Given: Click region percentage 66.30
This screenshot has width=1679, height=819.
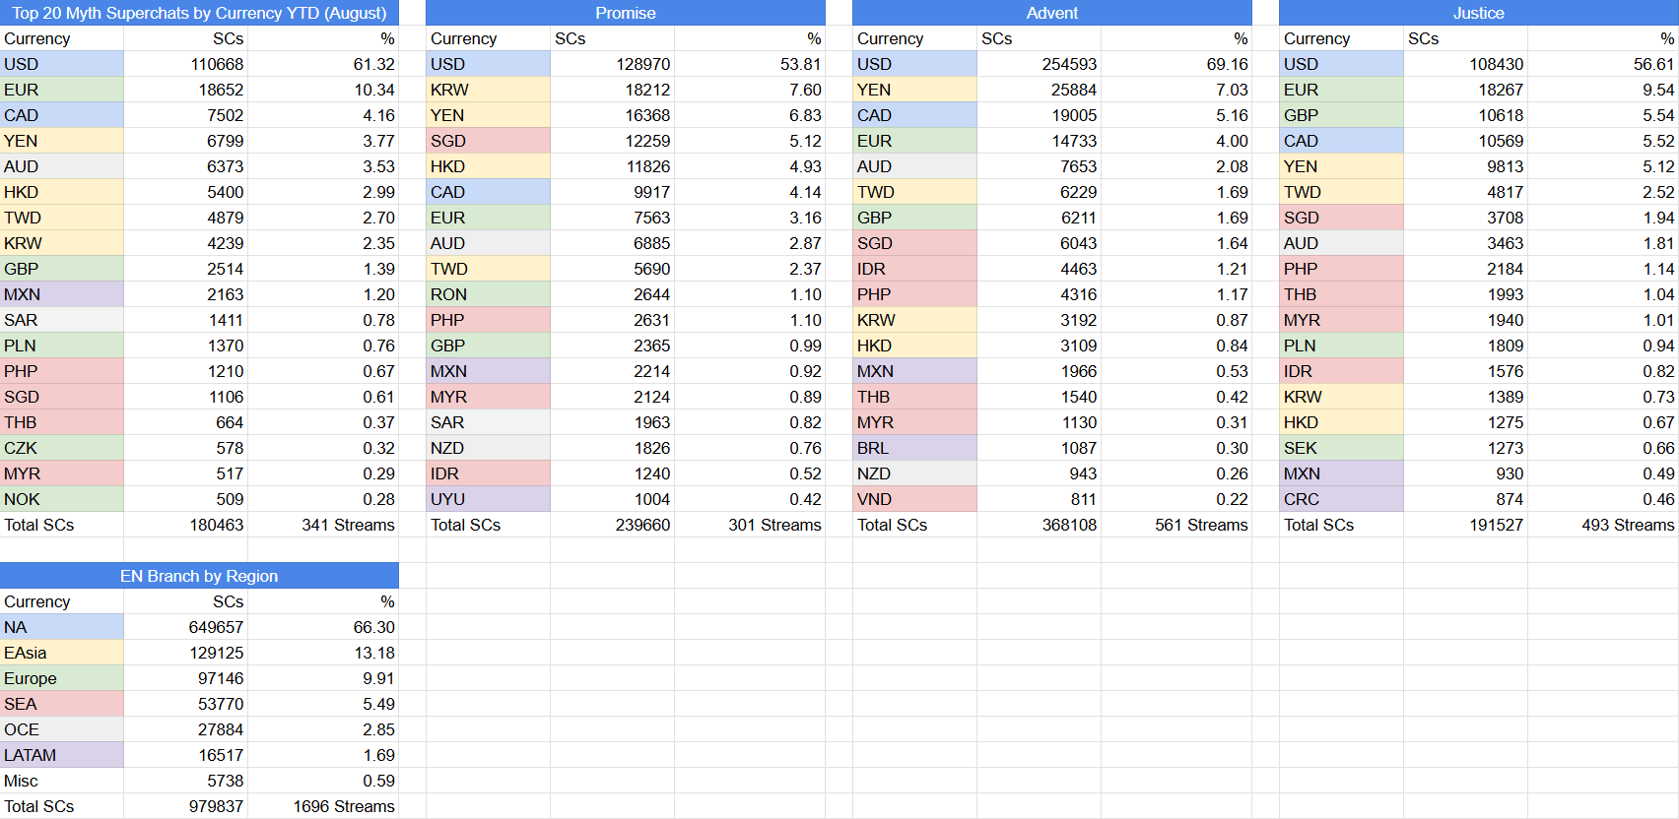Looking at the screenshot, I should tap(323, 627).
